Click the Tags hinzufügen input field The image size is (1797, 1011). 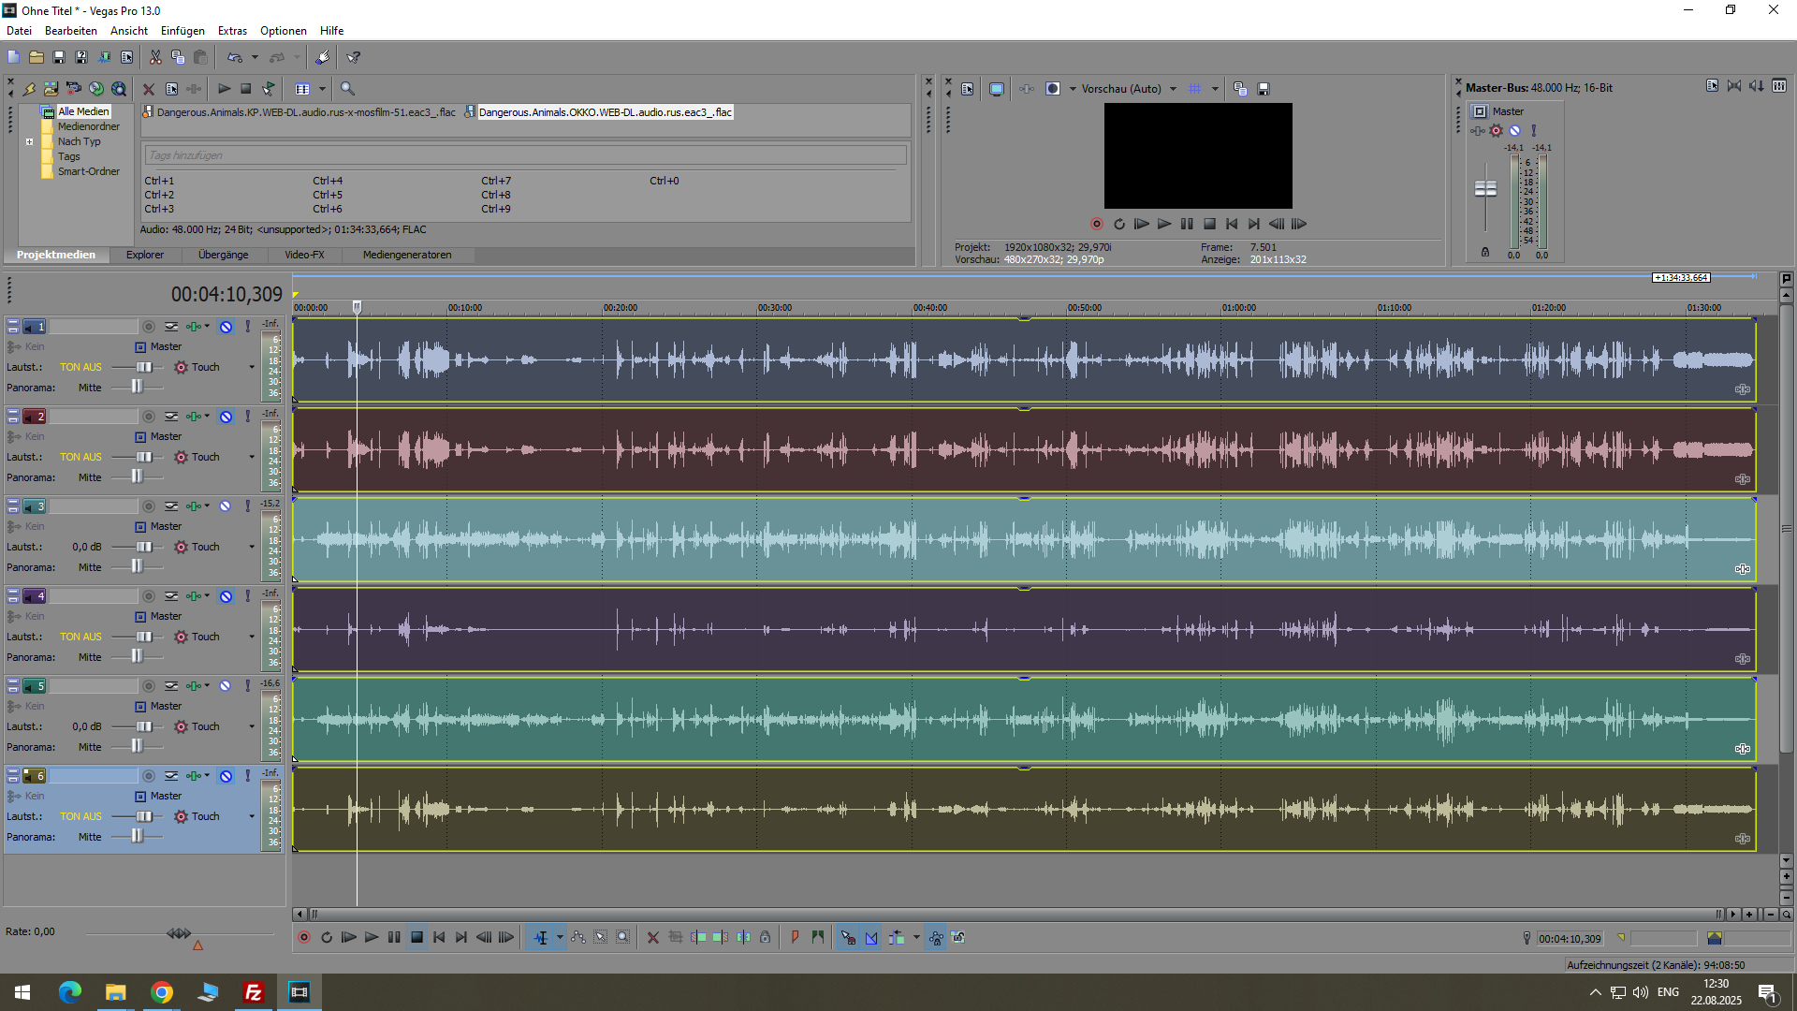click(524, 155)
